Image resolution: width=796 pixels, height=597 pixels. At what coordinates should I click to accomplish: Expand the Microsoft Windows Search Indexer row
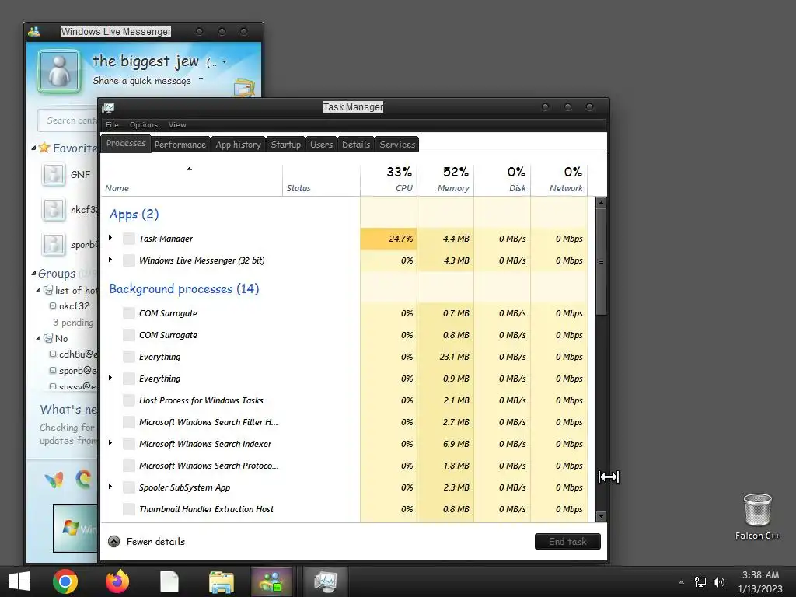[110, 443]
